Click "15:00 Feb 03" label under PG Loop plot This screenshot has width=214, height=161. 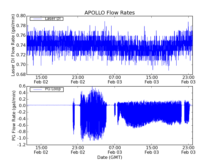152,150
